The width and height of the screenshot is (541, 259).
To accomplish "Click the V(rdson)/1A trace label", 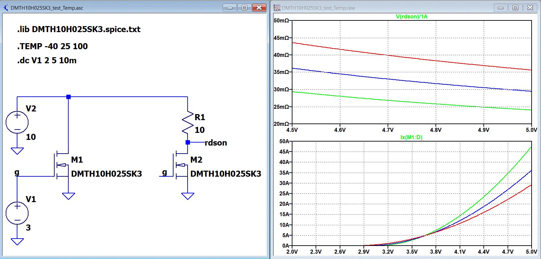I will [411, 16].
